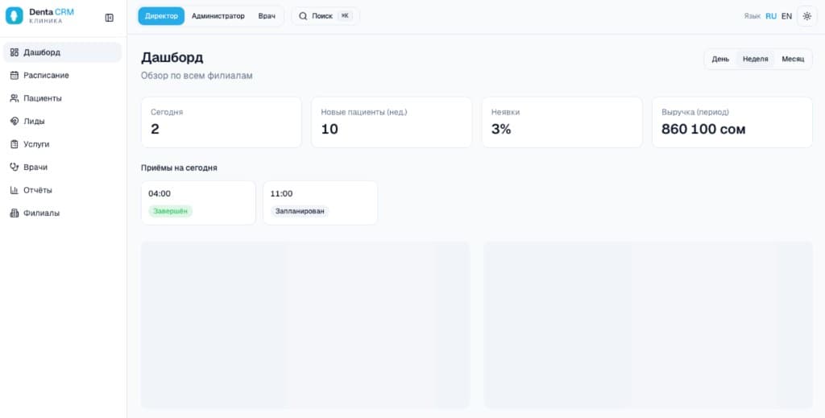825x418 pixels.
Task: Click the Завершён status badge
Action: point(171,211)
